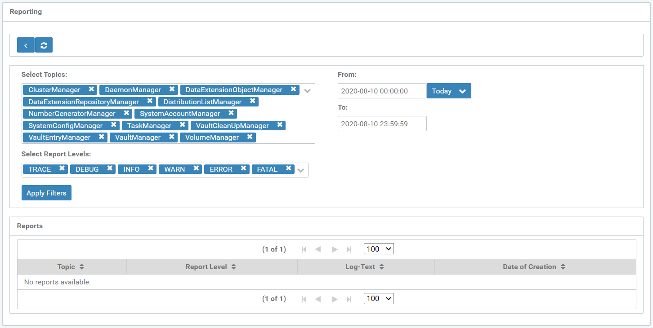Go to first page in top paginator

[x=304, y=249]
